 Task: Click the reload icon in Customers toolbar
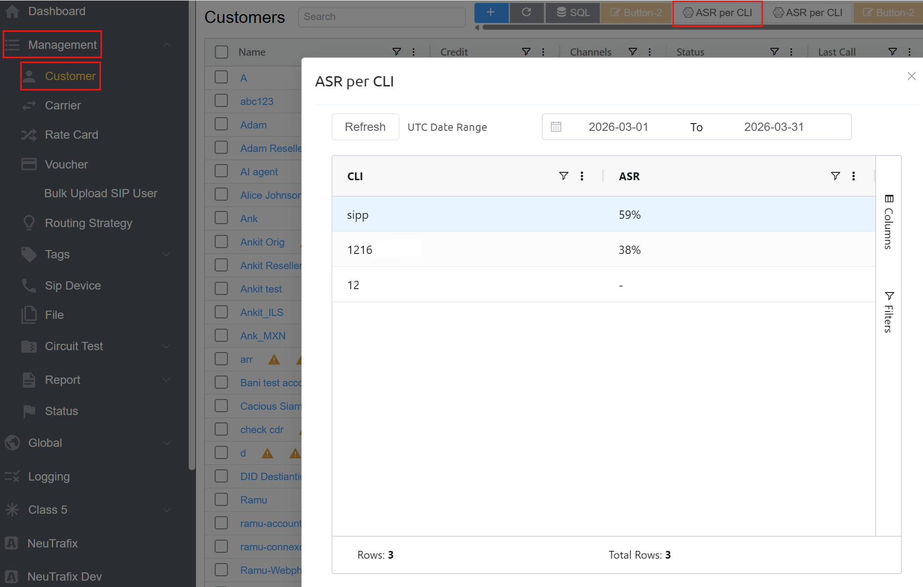point(526,13)
